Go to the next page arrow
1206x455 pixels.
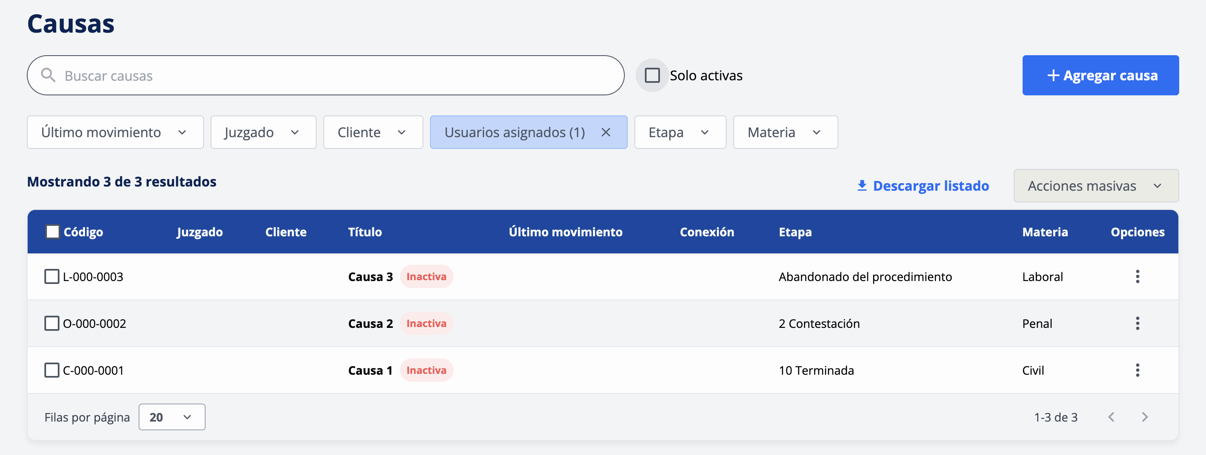(1145, 417)
